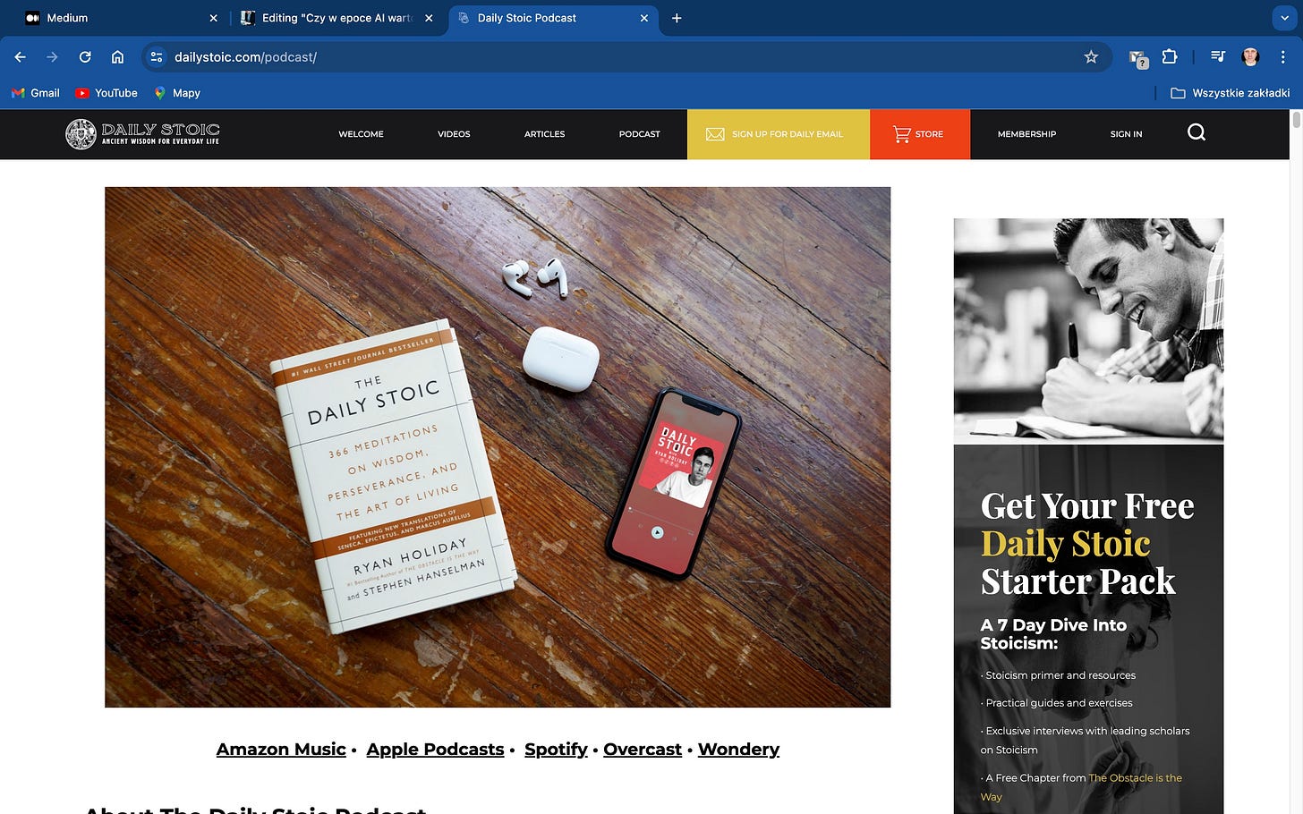
Task: Open the Amazon Music link
Action: pos(281,750)
